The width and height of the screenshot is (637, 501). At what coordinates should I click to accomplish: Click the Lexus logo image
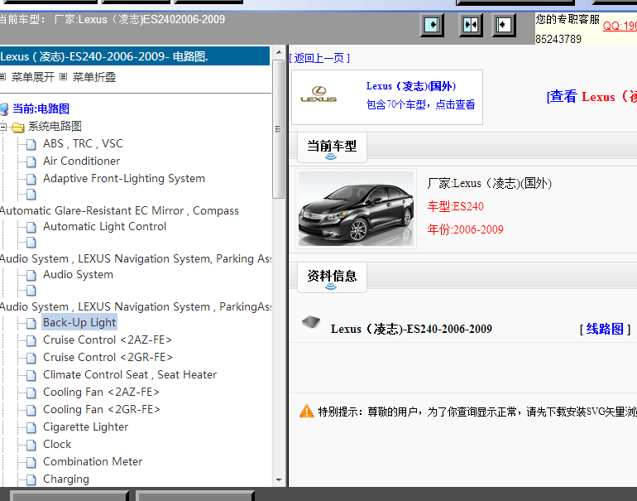[318, 94]
